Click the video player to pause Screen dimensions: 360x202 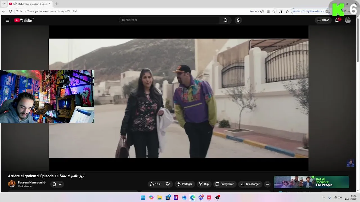[x=179, y=98]
